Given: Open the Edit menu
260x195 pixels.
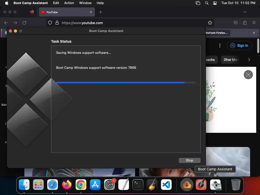Looking at the screenshot, I should click(56, 3).
